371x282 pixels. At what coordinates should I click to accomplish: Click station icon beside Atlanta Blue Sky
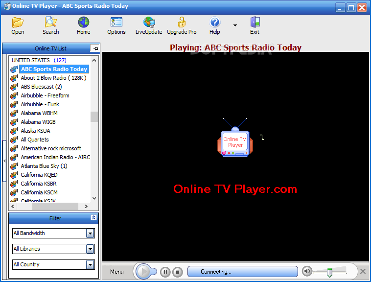click(x=14, y=166)
